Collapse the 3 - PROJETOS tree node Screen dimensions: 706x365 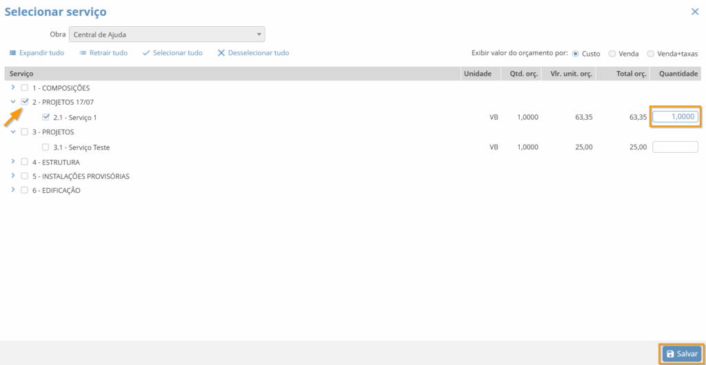point(13,132)
